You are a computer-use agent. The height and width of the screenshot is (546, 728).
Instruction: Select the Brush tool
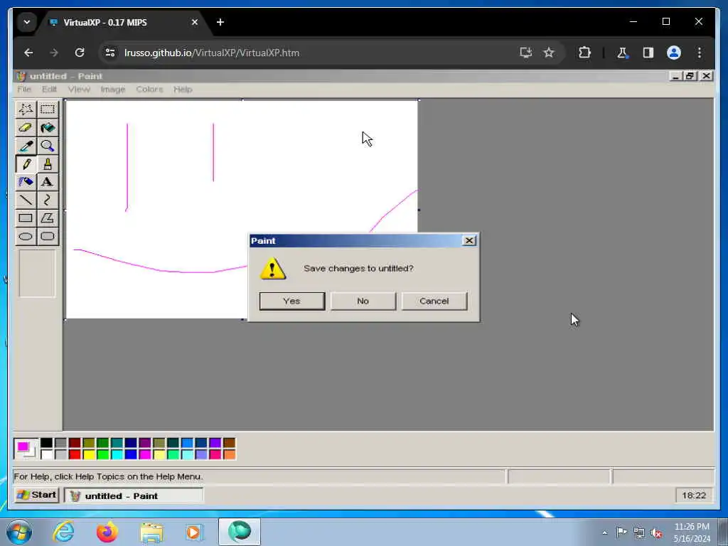tap(48, 164)
